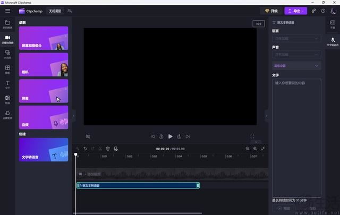Zoom in on the timeline
The height and width of the screenshot is (215, 340).
point(255,149)
